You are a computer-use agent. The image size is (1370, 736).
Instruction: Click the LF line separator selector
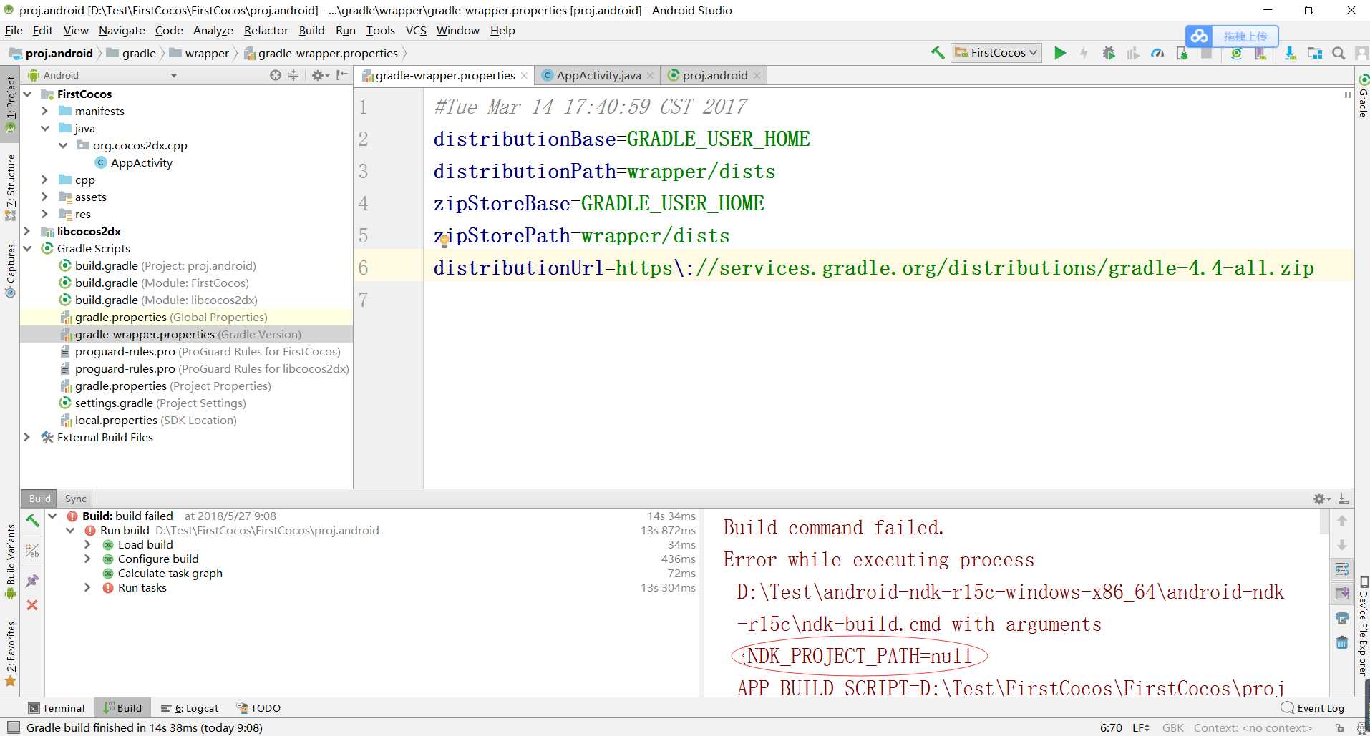click(x=1141, y=727)
